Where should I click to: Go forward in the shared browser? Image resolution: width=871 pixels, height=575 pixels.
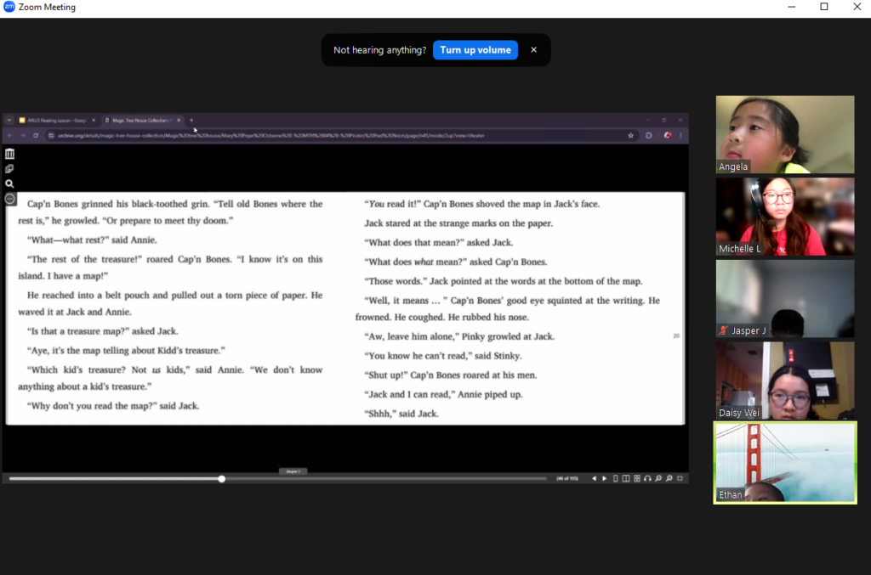pos(23,135)
